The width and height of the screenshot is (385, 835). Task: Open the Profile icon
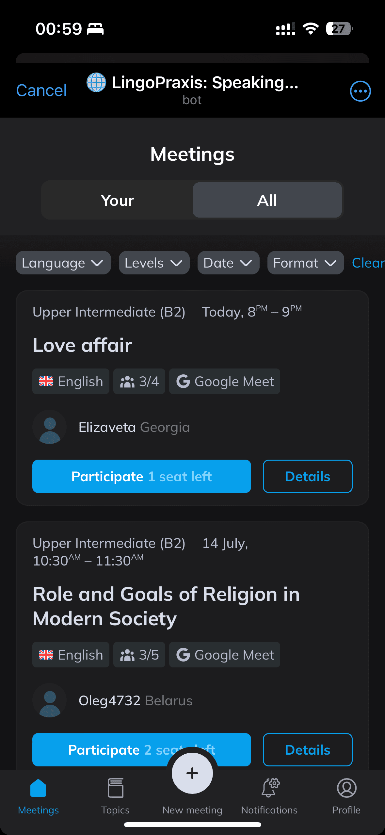click(x=346, y=788)
